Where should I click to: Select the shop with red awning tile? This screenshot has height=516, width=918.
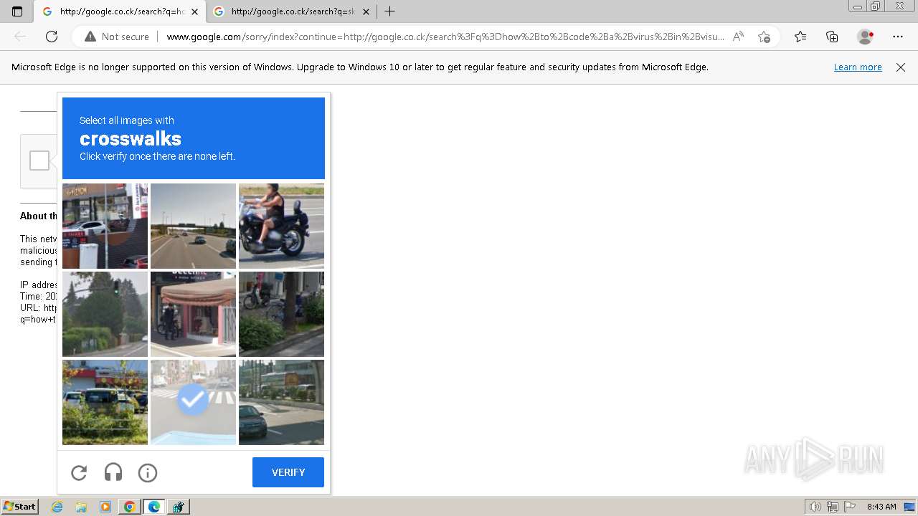pos(193,314)
